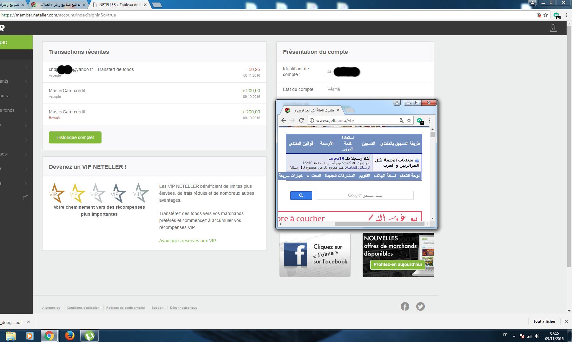Open the خيارات سريعة forum menu

[x=291, y=176]
